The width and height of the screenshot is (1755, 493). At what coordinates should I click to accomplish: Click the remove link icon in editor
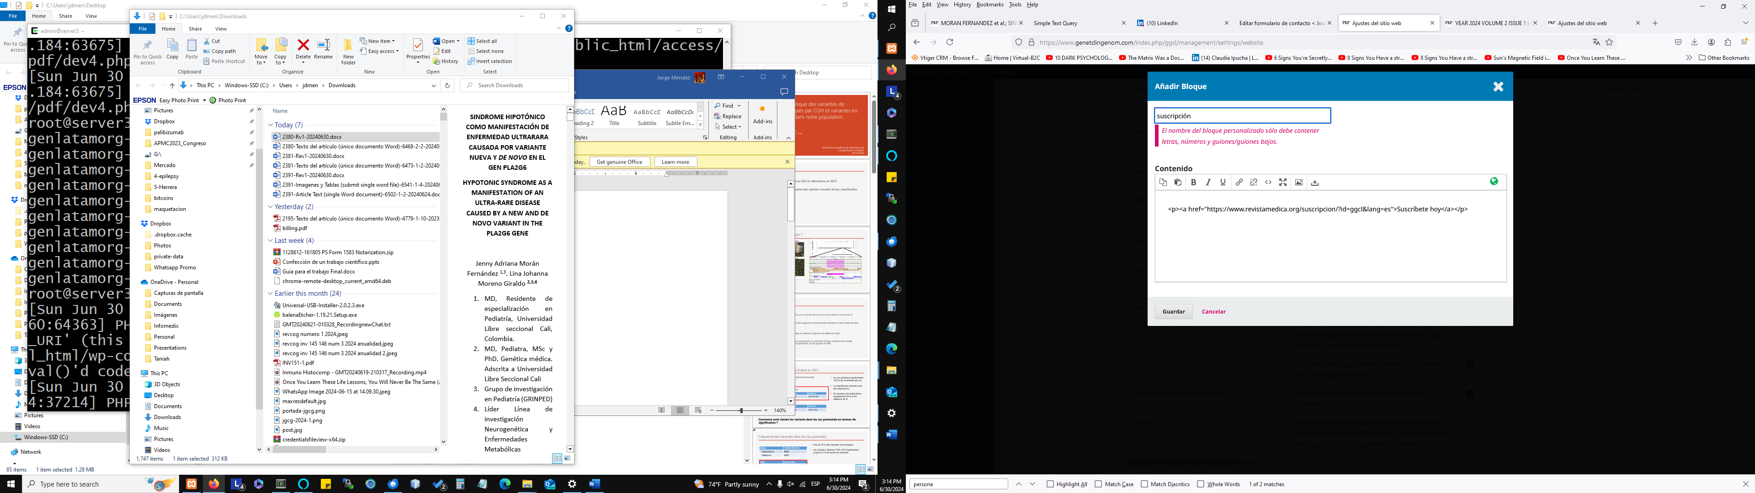(x=1254, y=183)
